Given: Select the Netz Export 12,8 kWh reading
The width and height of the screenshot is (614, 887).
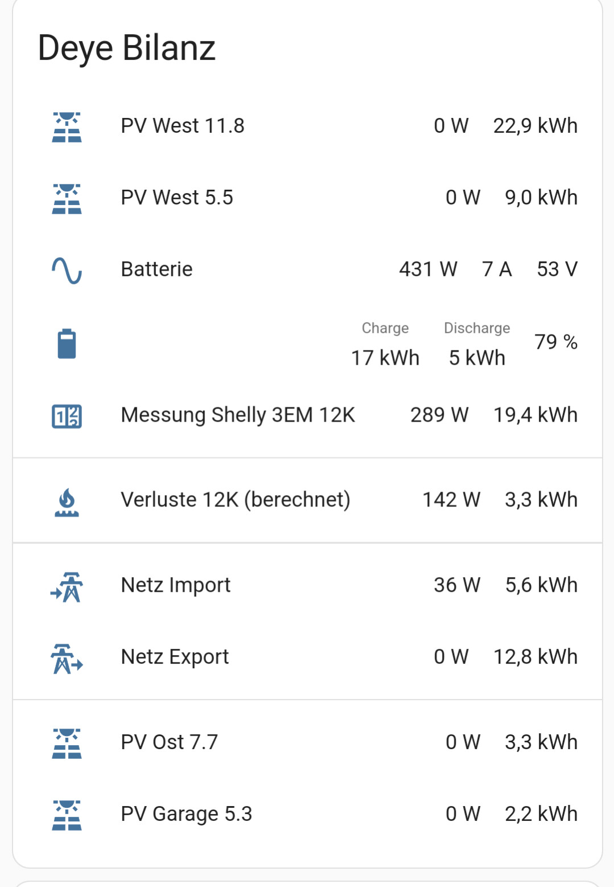Looking at the screenshot, I should point(535,657).
